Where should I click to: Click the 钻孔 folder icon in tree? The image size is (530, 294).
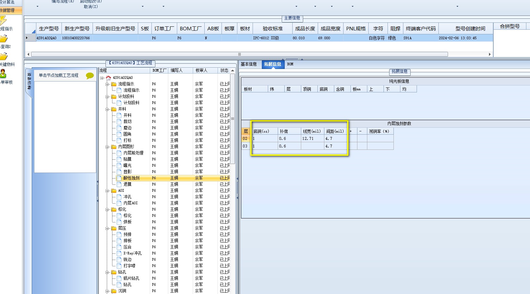tap(114, 272)
